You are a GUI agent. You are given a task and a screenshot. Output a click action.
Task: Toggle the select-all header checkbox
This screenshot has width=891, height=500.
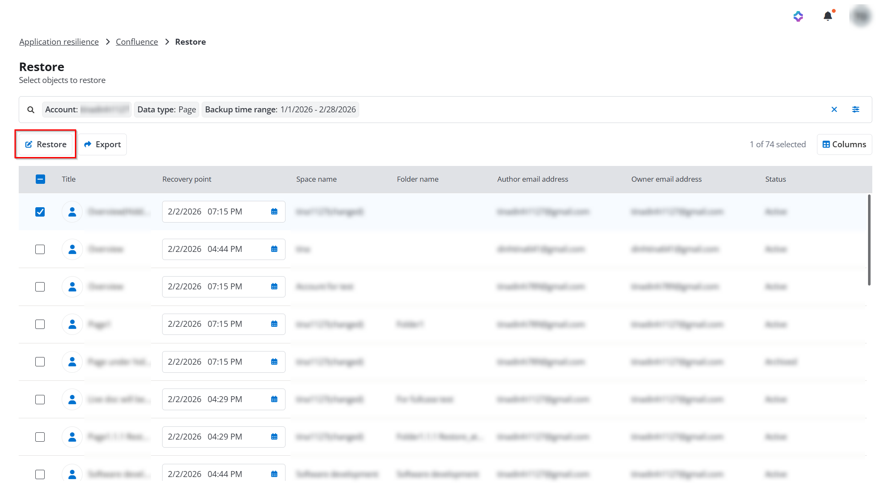(40, 179)
